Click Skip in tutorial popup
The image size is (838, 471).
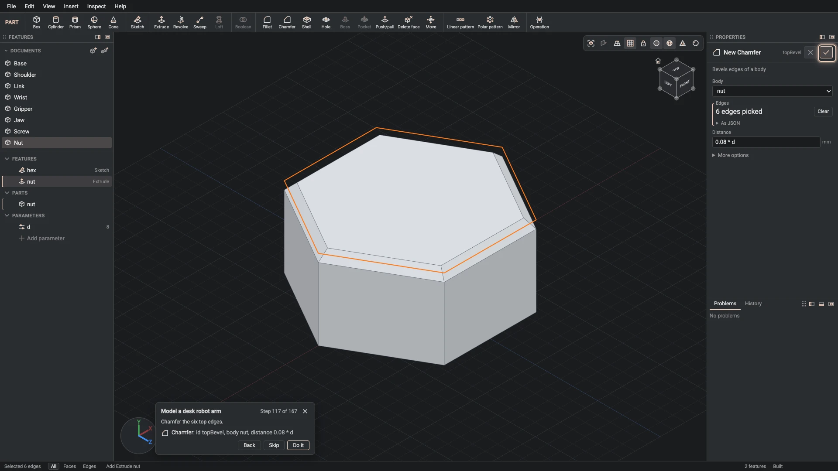pyautogui.click(x=274, y=445)
